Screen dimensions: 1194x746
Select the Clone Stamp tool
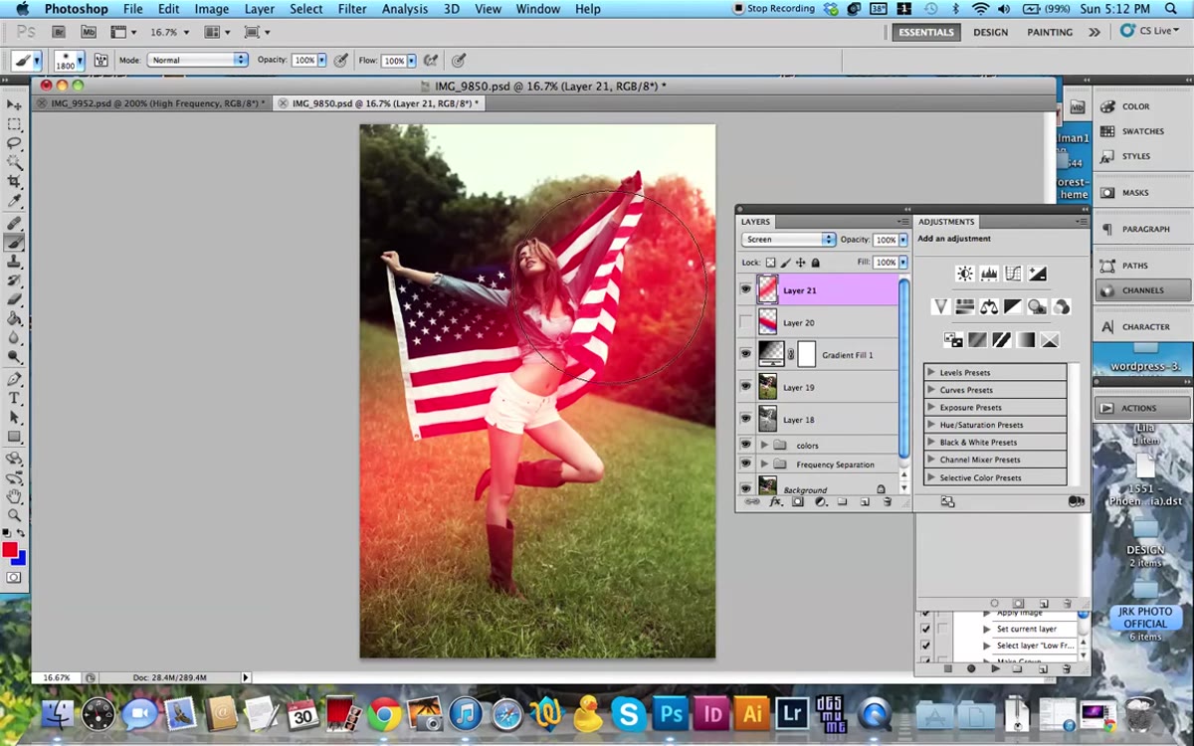point(14,262)
